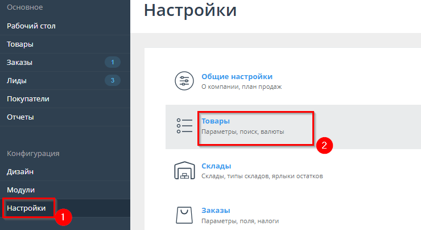Image resolution: width=421 pixels, height=230 pixels.
Task: Open Заказы settings link in main panel
Action: (x=215, y=210)
